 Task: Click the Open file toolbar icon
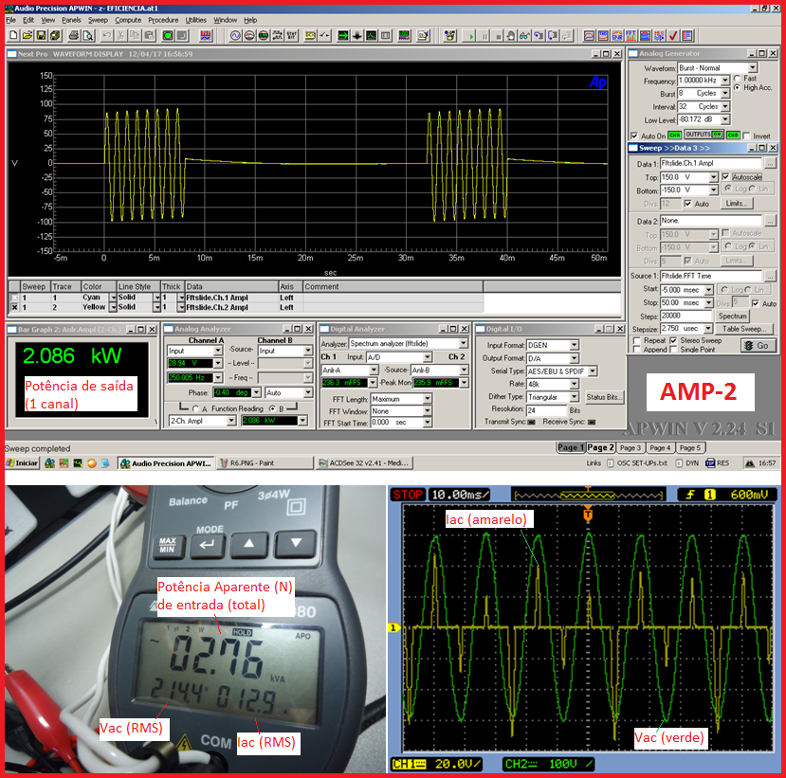click(x=26, y=35)
